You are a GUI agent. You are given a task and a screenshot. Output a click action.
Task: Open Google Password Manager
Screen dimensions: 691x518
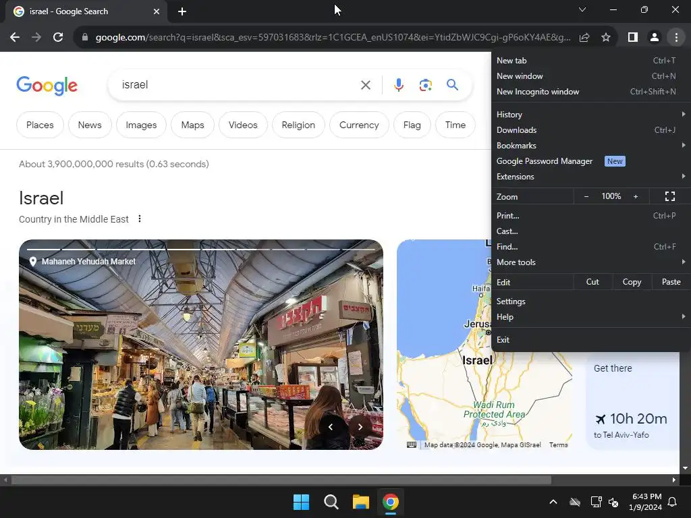590,161
